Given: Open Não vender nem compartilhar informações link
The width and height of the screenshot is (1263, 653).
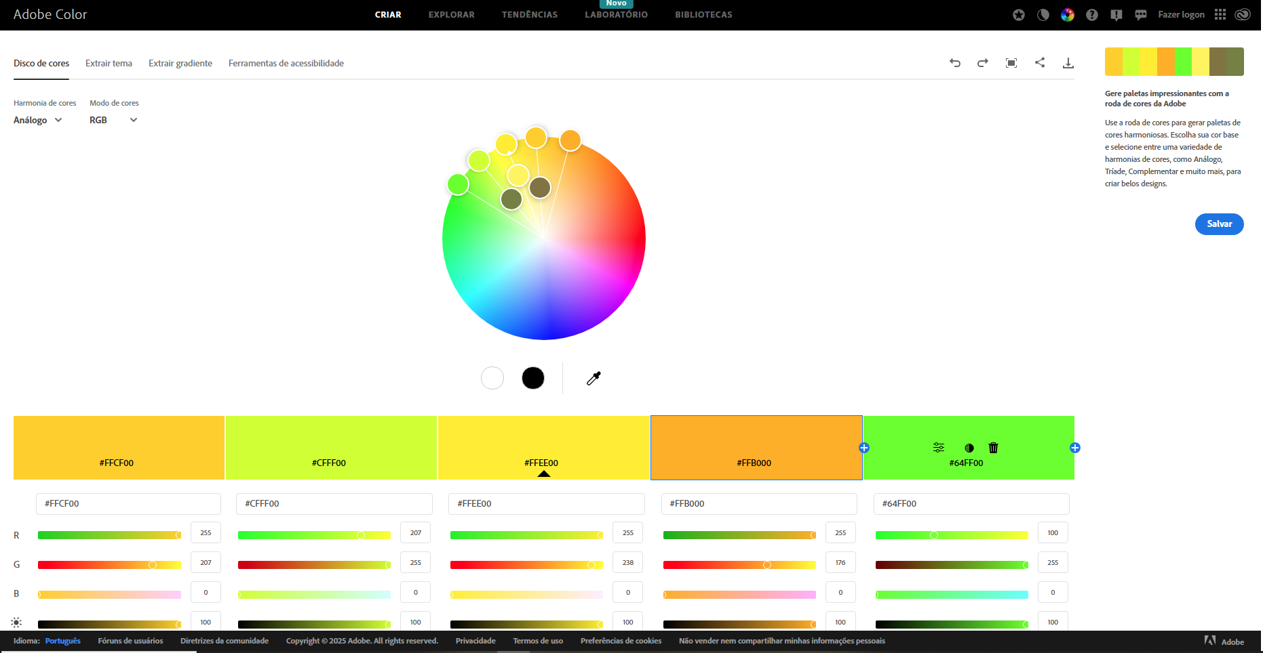Looking at the screenshot, I should 782,641.
